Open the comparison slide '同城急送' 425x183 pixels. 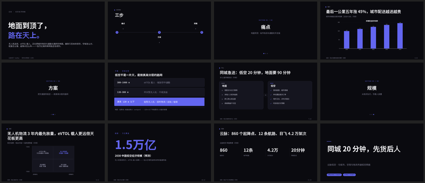pos(266,92)
